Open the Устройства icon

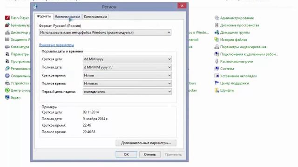point(7,83)
